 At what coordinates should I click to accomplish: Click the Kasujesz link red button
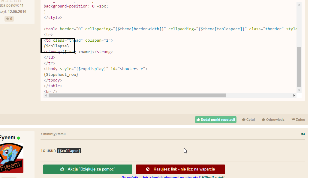coord(180,169)
